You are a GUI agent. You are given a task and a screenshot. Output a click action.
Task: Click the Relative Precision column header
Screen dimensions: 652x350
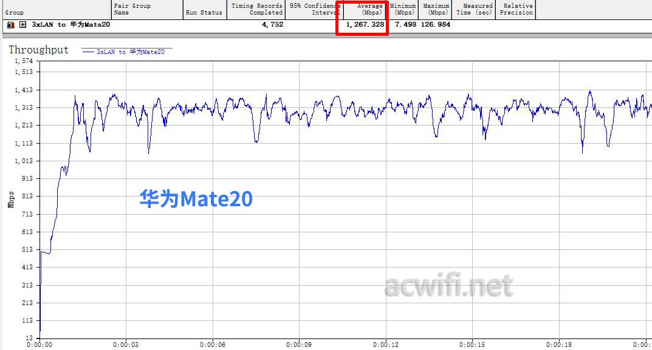(x=516, y=10)
